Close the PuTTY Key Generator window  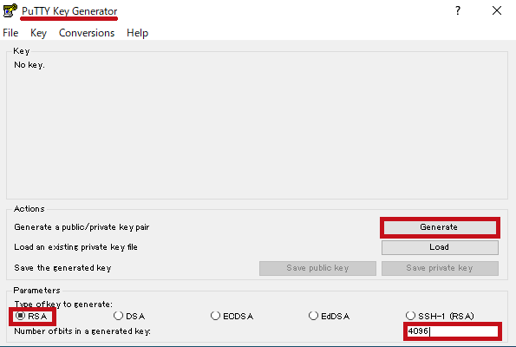coord(497,11)
